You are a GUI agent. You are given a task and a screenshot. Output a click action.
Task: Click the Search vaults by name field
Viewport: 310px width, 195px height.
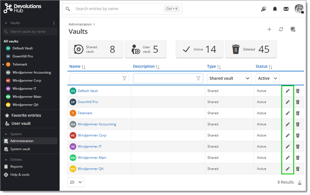(30, 32)
